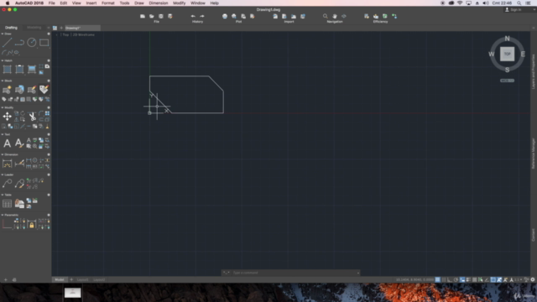Viewport: 537px width, 302px height.
Task: Toggle snap mode in status bar
Action: (444, 279)
